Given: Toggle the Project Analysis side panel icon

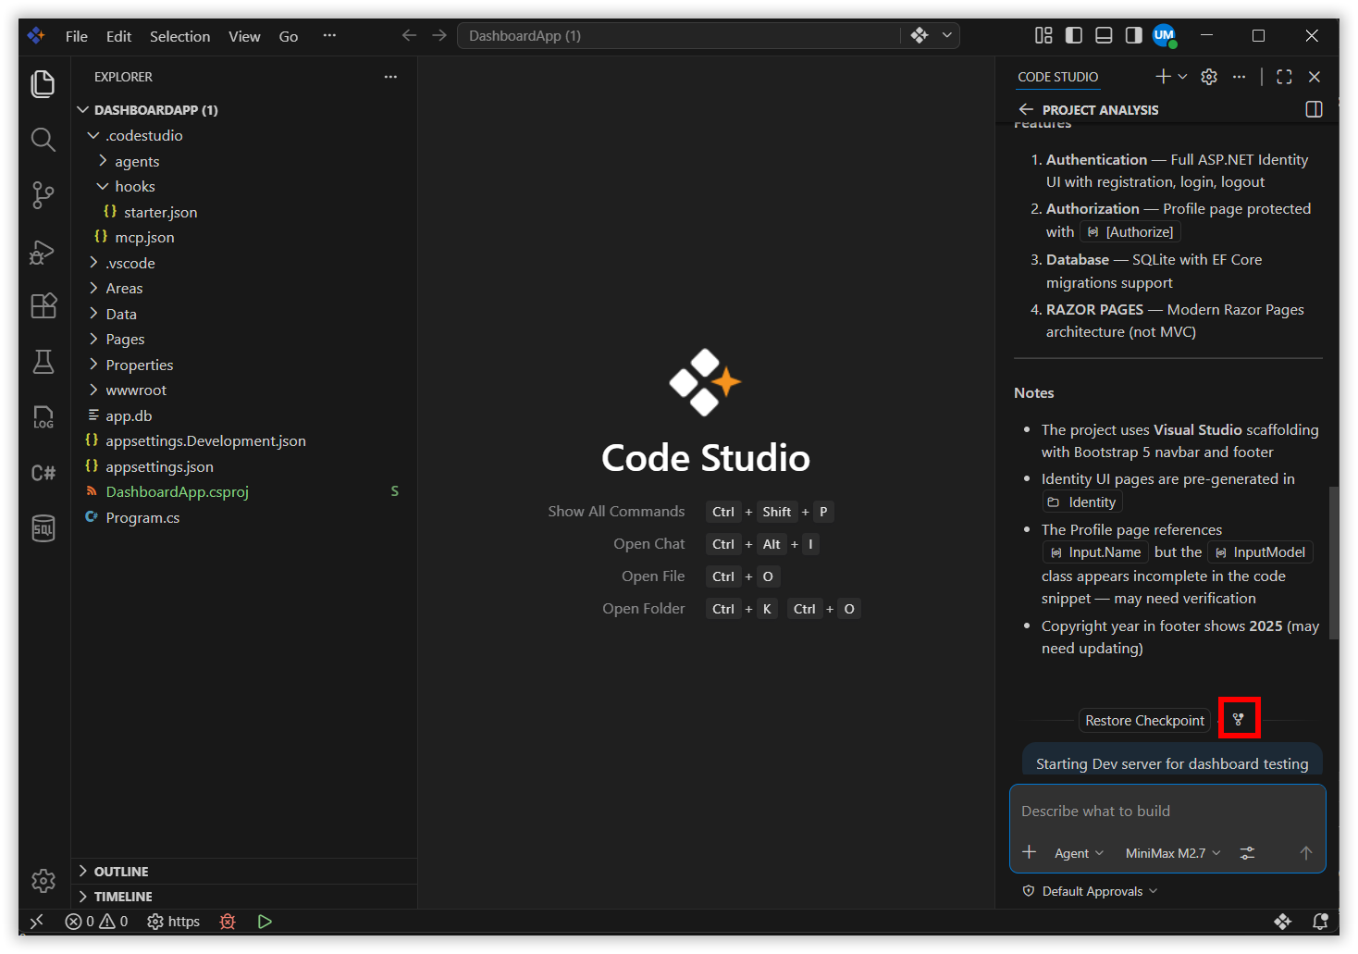Looking at the screenshot, I should [1314, 109].
